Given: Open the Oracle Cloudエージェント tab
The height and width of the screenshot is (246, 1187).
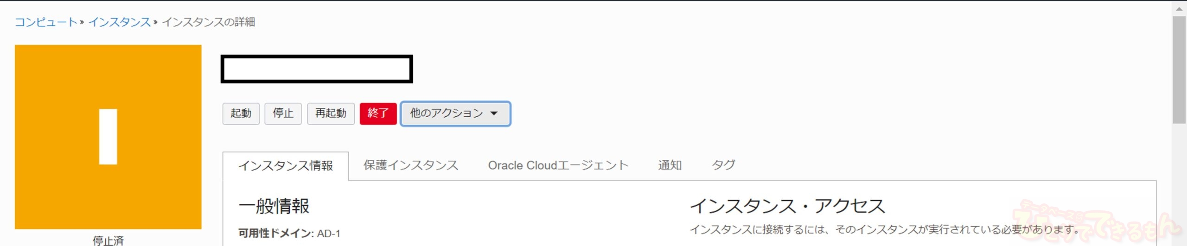Looking at the screenshot, I should coord(558,165).
